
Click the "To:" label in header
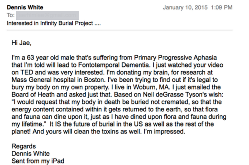[11, 15]
